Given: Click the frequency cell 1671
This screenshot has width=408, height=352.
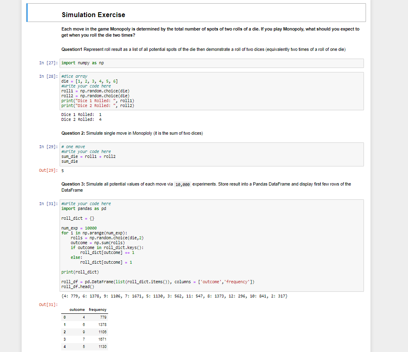Looking at the screenshot, I should tap(102, 339).
